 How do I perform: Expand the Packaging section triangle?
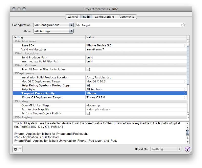pos(16,118)
